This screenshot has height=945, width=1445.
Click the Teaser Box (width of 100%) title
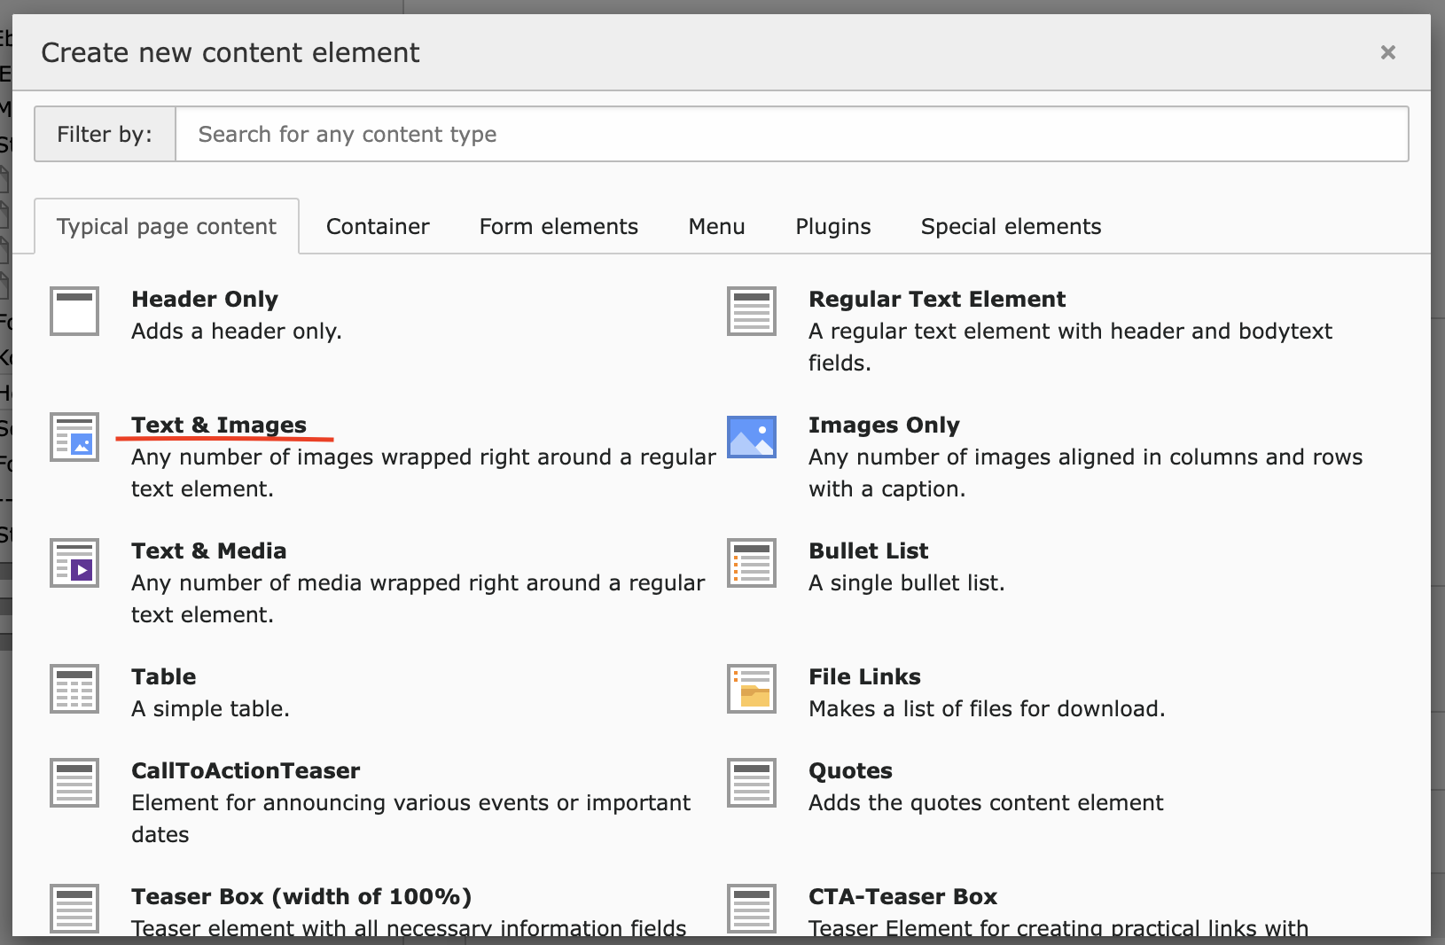301,897
